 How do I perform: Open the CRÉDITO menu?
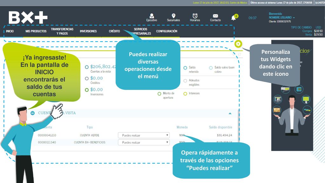pyautogui.click(x=114, y=31)
